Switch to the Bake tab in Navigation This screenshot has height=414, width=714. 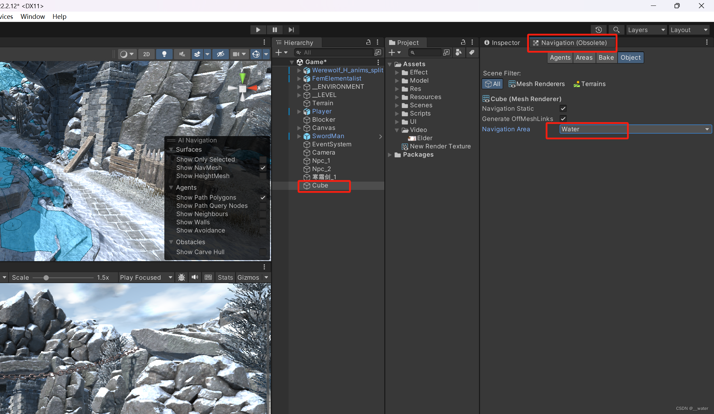606,57
